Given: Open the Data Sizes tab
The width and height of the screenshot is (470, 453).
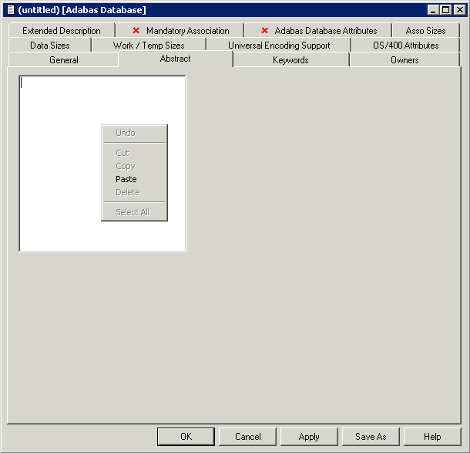Looking at the screenshot, I should [x=50, y=46].
